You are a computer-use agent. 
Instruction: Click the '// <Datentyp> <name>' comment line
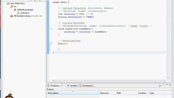point(82,11)
